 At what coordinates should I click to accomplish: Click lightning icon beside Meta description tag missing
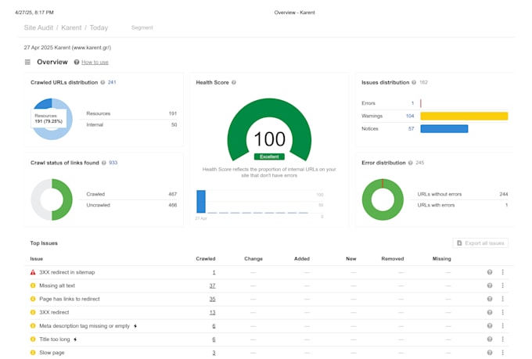(x=135, y=326)
